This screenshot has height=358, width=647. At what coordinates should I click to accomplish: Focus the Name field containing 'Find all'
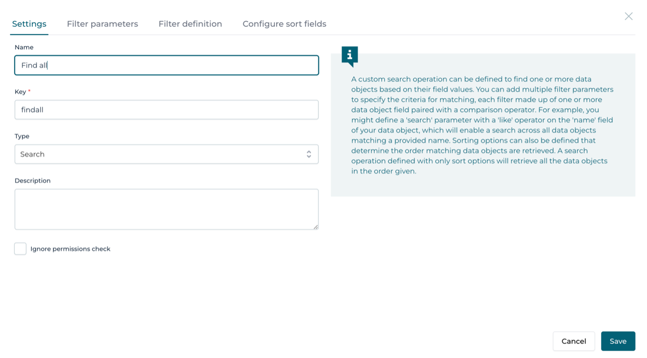pyautogui.click(x=166, y=65)
